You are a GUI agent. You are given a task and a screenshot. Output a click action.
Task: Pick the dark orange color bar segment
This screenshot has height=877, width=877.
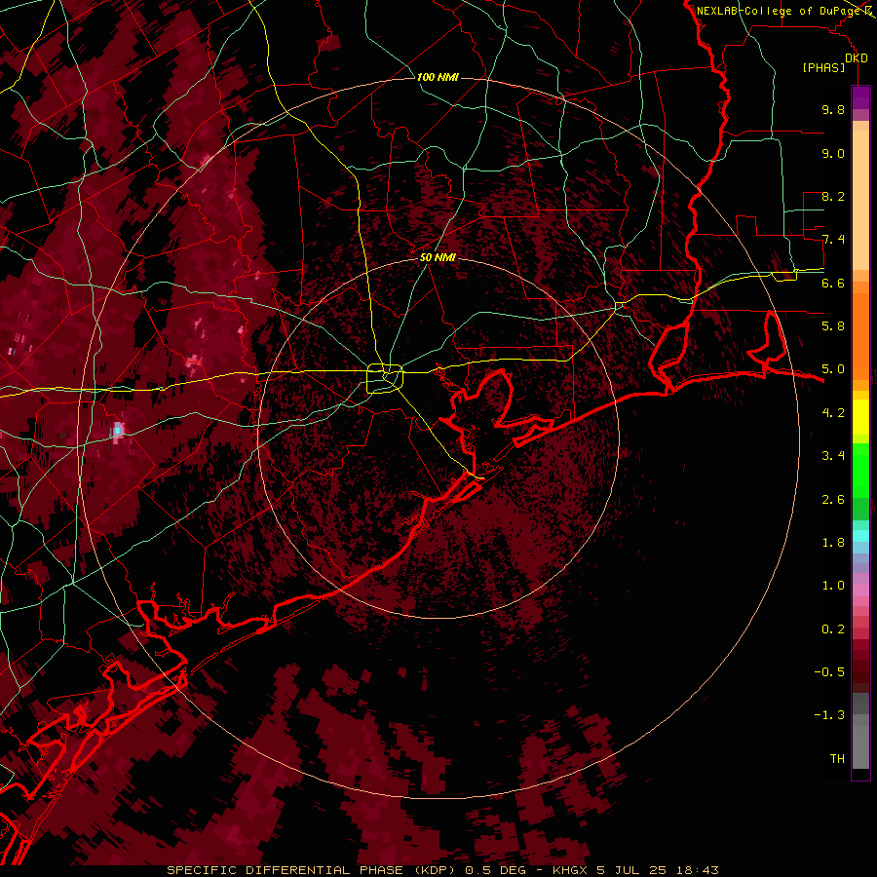[x=860, y=335]
